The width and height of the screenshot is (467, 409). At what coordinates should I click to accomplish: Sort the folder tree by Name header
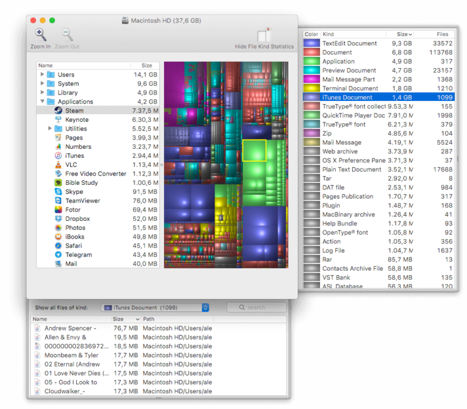click(83, 66)
